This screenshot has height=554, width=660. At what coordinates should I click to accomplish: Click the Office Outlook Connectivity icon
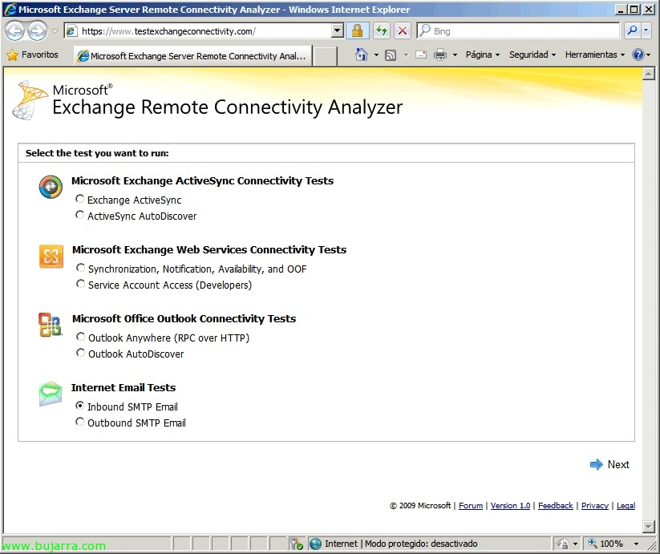pos(50,325)
